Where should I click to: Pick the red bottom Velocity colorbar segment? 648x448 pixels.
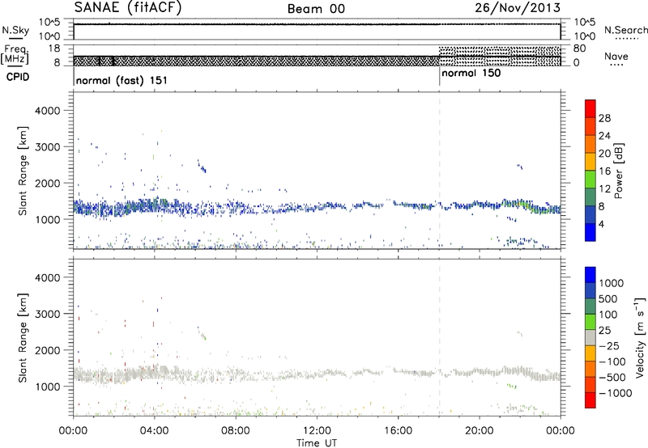(590, 400)
